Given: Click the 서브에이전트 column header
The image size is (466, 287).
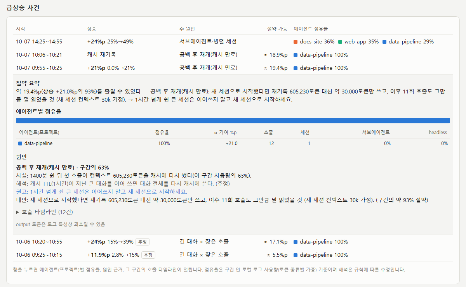Looking at the screenshot, I should [376, 132].
